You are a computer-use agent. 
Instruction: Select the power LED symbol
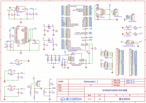click(128, 28)
